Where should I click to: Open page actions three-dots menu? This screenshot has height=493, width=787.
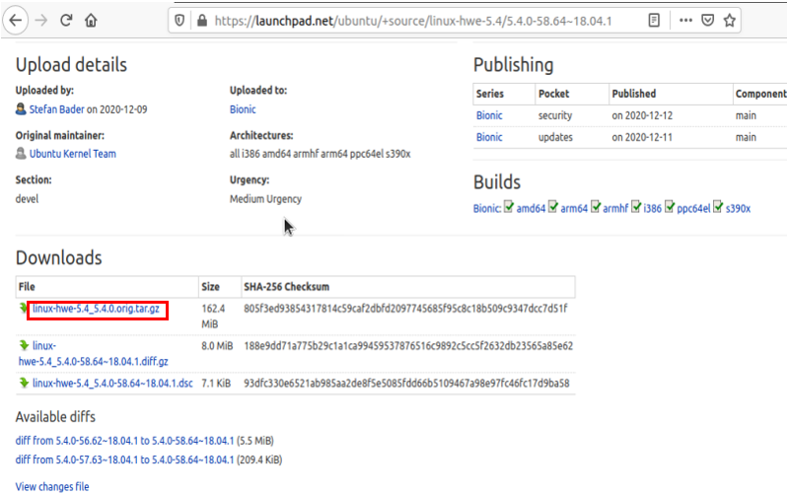685,21
